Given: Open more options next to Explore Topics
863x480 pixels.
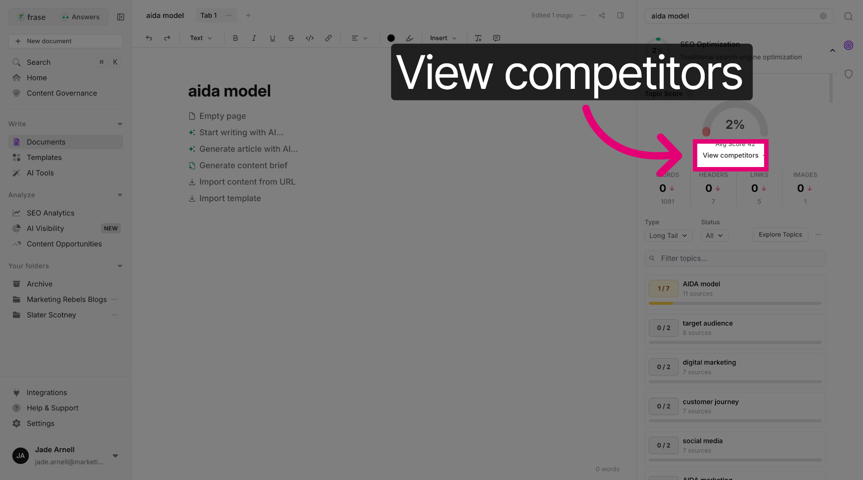Looking at the screenshot, I should click(818, 235).
